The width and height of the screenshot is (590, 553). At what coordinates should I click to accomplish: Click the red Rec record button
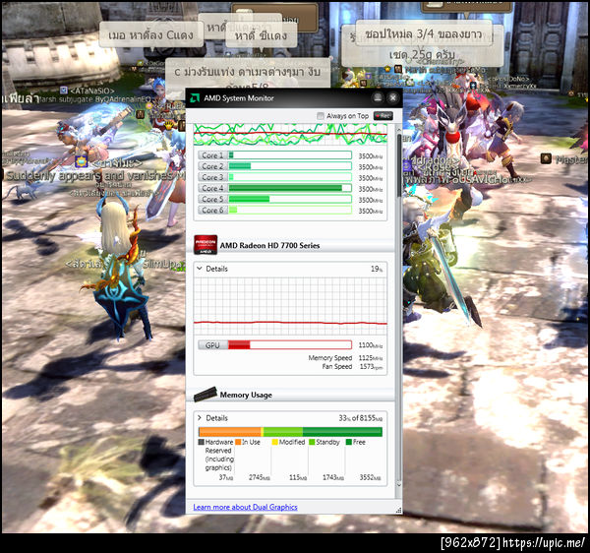[x=383, y=116]
